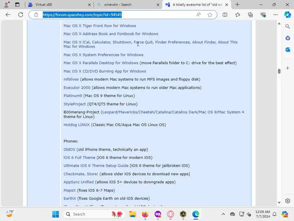The width and height of the screenshot is (294, 221).
Task: Show hidden system tray icons
Action: tap(223, 214)
